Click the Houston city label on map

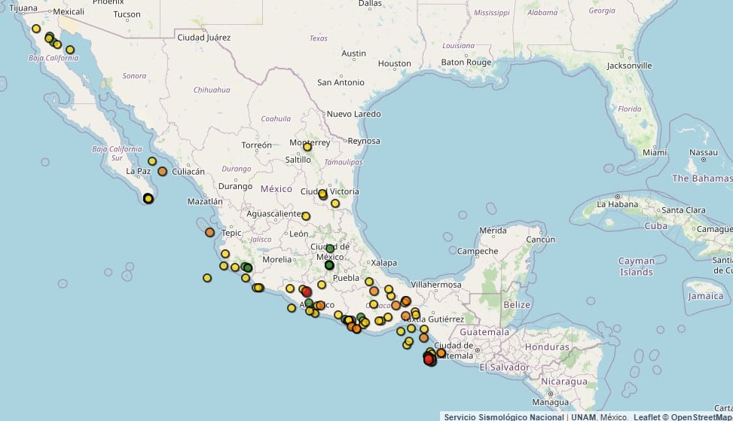394,64
